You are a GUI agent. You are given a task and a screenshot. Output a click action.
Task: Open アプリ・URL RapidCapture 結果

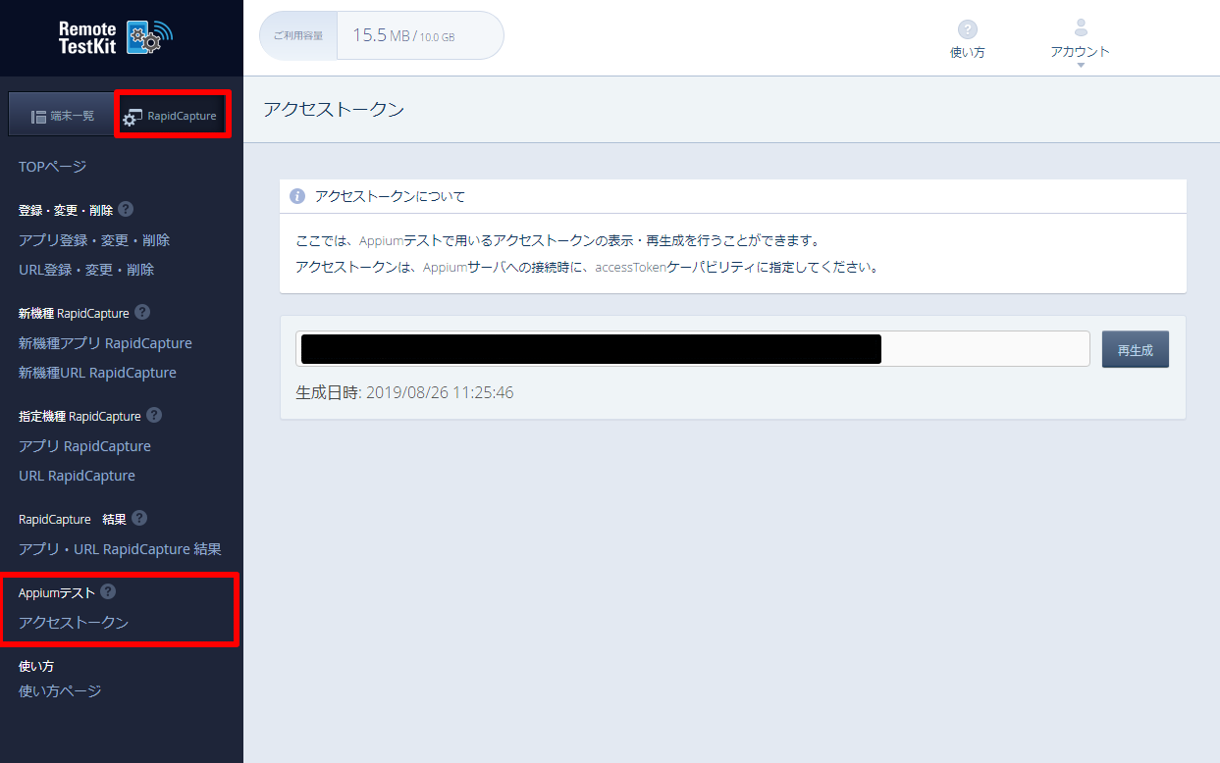tap(120, 549)
